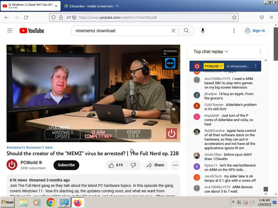Run the search with the magnifier button
This screenshot has width=278, height=208.
click(x=186, y=31)
